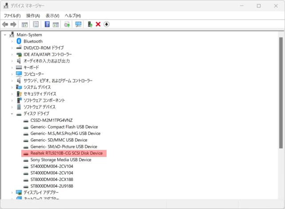Click the red X Uninstall device icon
The height and width of the screenshot is (209, 285).
(98, 24)
